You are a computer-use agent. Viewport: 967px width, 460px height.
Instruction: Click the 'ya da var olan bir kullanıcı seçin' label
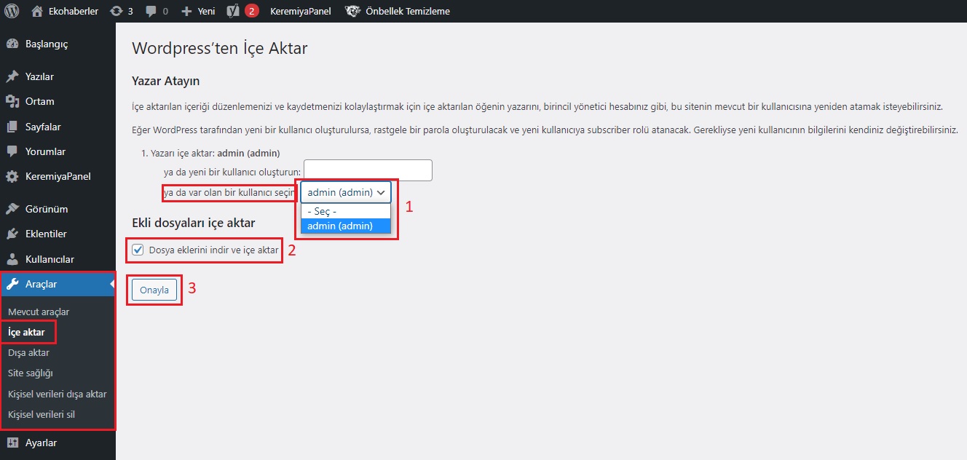pos(230,192)
